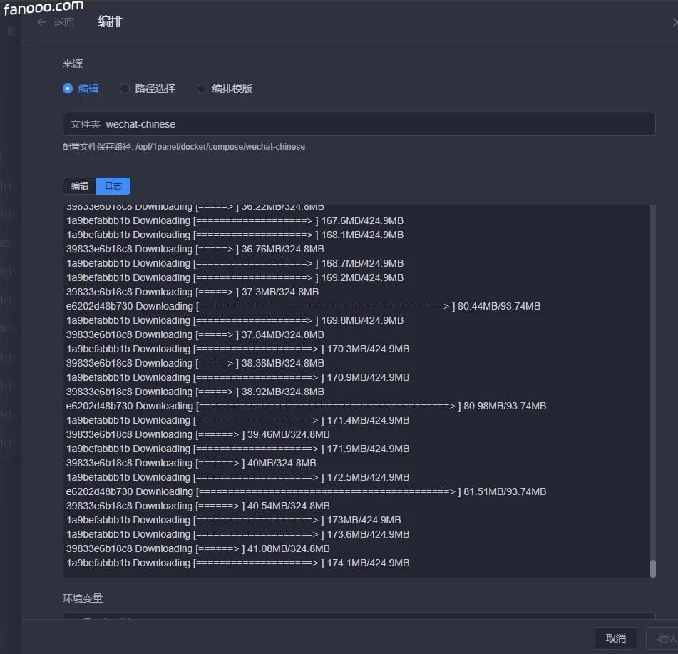Click the log panel scrollbar thumb
The image size is (678, 654).
click(652, 568)
